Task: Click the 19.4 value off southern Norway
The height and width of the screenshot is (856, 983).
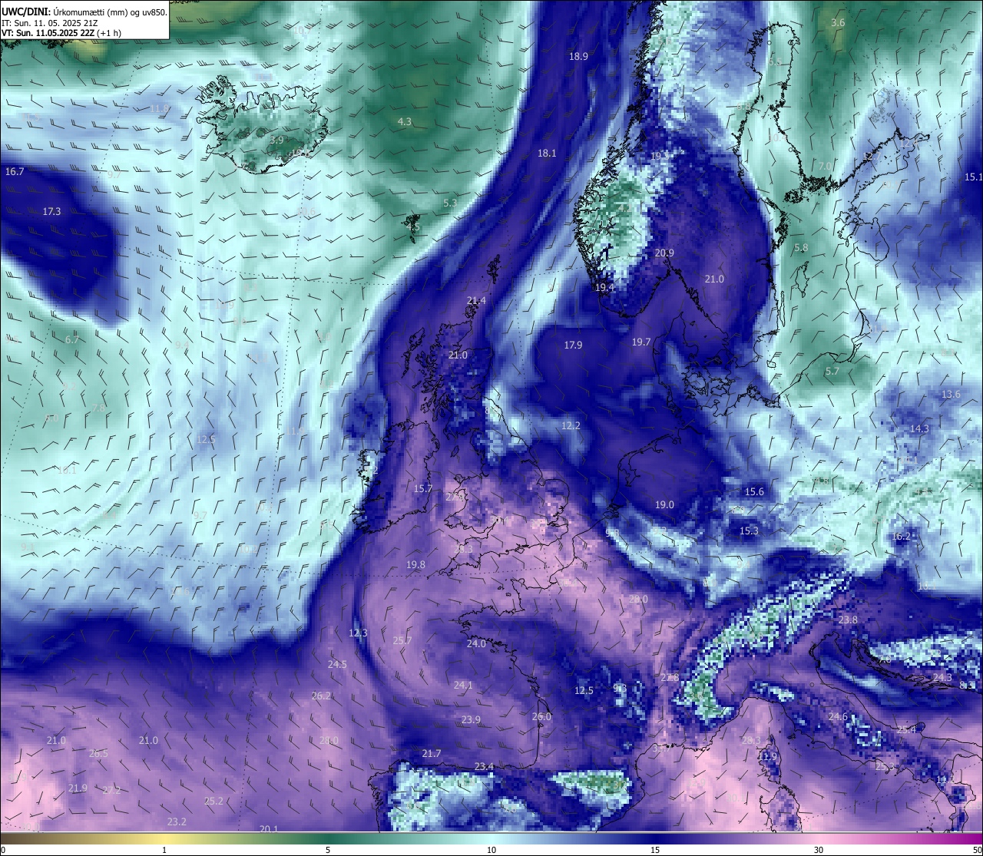Action: 604,288
